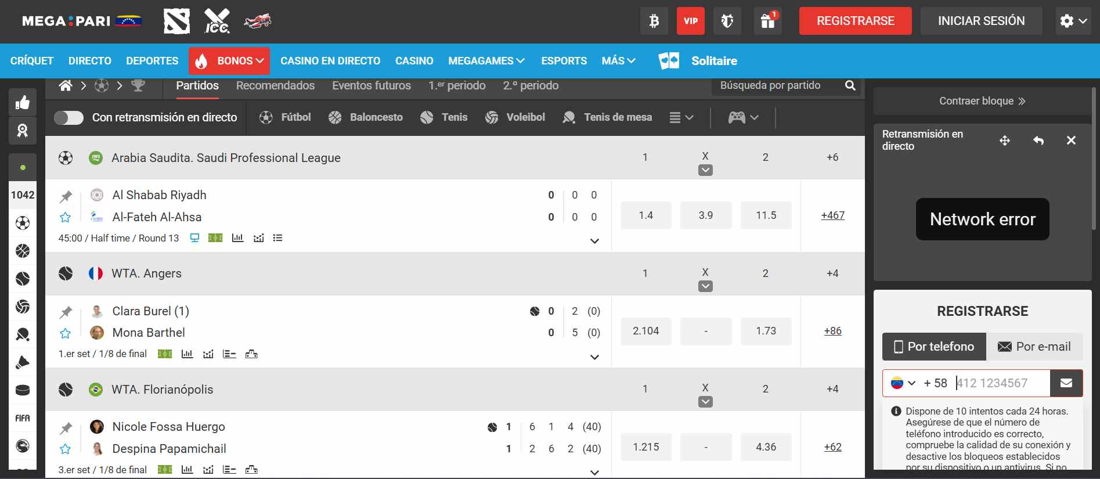
Task: Click the INICIAR SESIÓN button
Action: [x=981, y=21]
